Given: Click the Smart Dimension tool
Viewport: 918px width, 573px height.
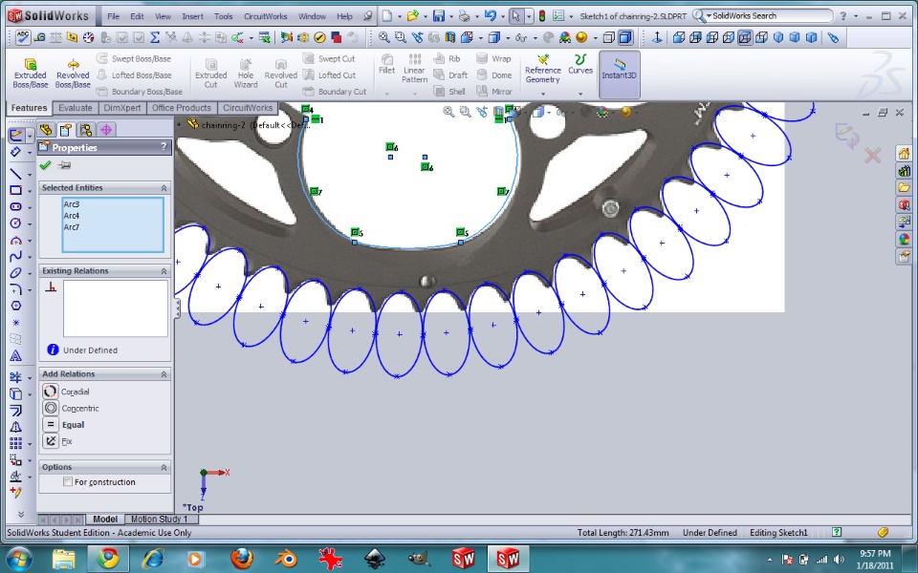Looking at the screenshot, I should (x=16, y=152).
